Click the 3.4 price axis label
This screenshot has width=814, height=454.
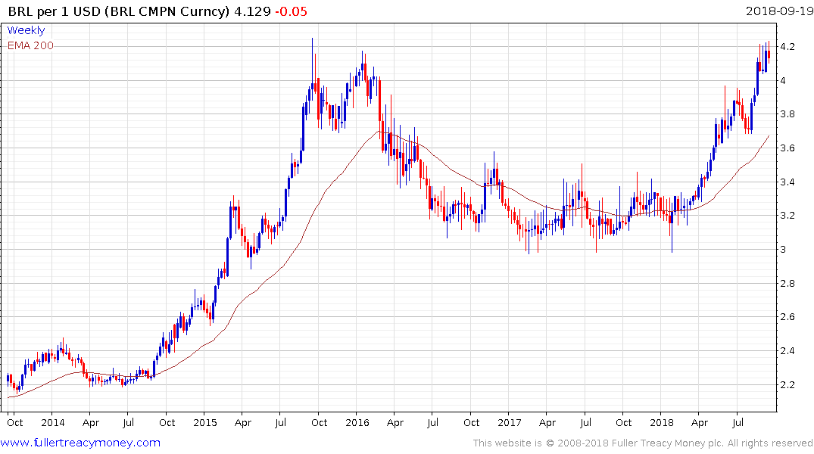coord(787,182)
